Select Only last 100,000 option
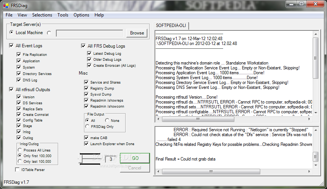The image size is (327, 189). 20,161
